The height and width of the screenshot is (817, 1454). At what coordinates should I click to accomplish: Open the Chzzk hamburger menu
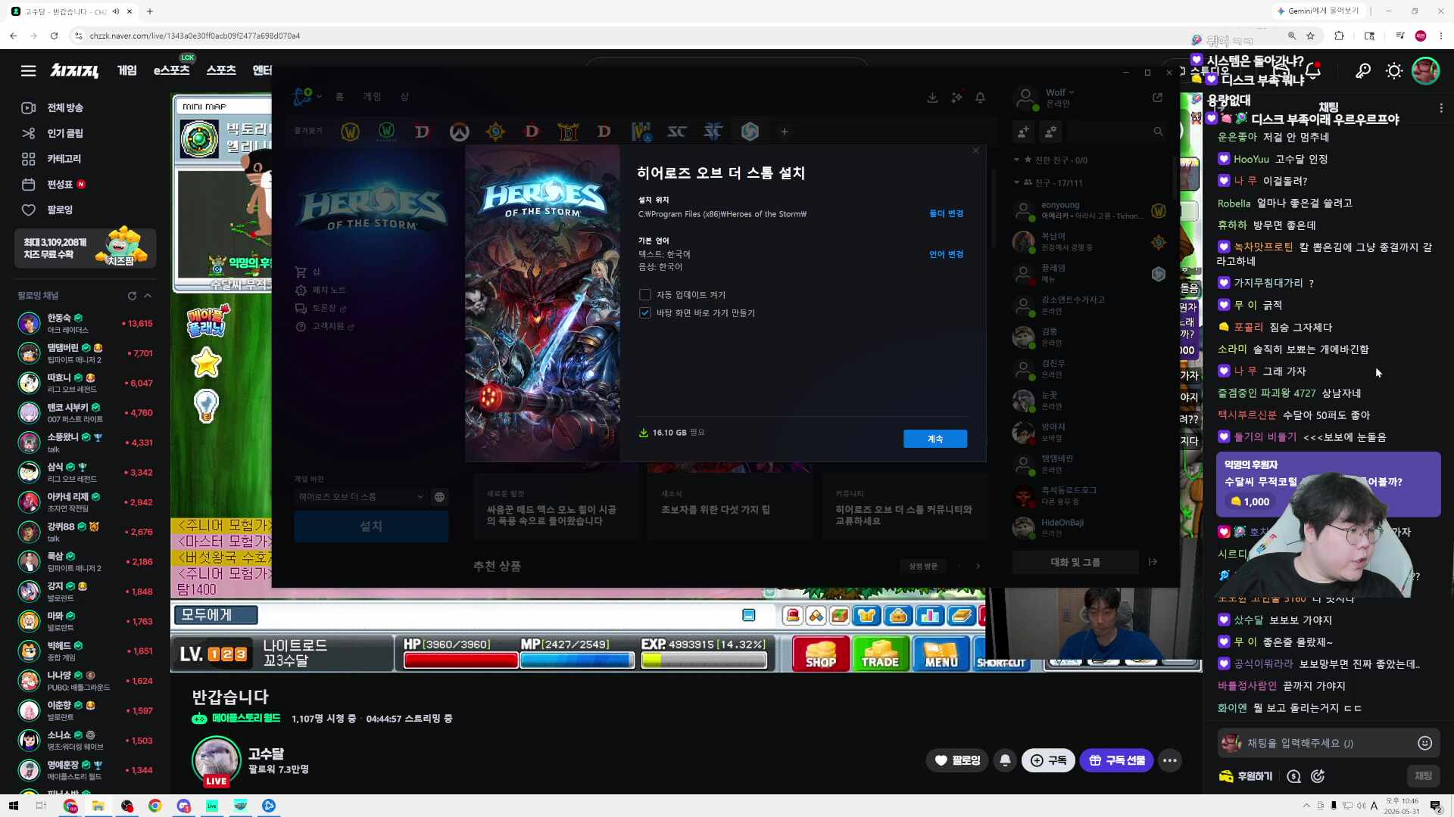(28, 70)
